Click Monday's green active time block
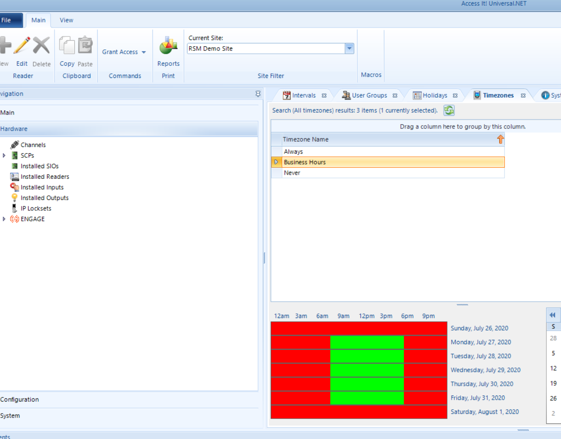The height and width of the screenshot is (439, 561). tap(367, 342)
